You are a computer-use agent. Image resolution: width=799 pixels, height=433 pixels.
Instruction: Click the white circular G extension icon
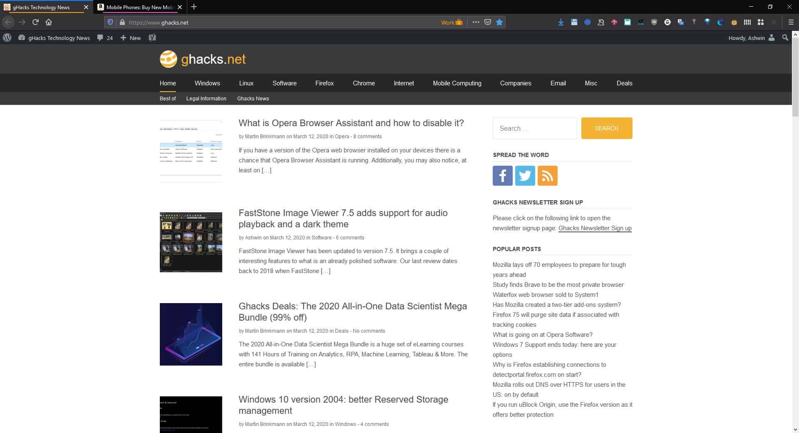667,22
